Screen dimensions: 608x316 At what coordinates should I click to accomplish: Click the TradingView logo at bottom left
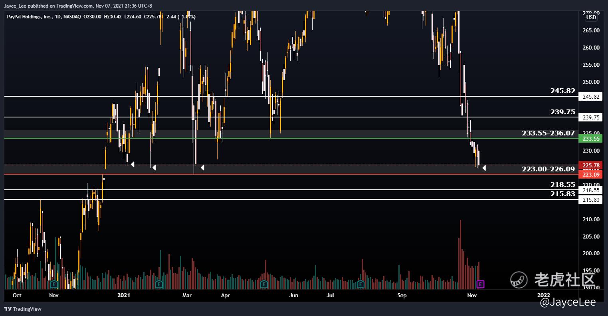point(23,309)
